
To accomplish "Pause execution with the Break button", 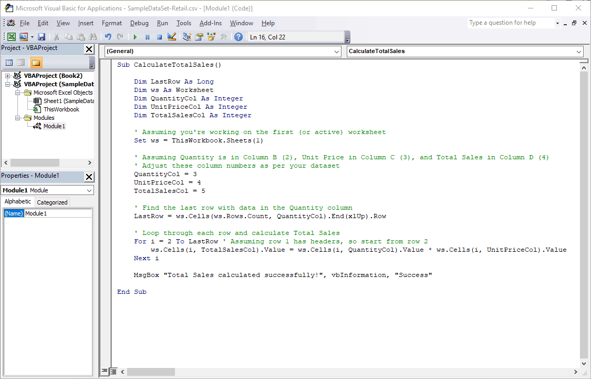I will [148, 37].
